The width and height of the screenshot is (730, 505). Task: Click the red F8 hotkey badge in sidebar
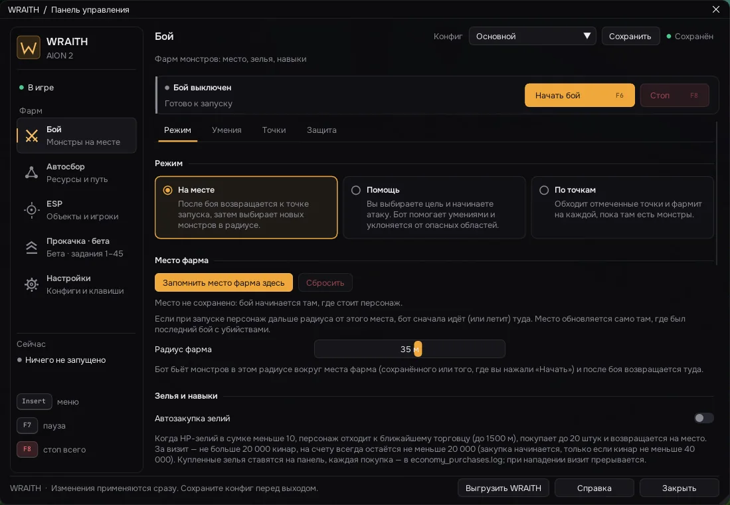[x=27, y=450]
